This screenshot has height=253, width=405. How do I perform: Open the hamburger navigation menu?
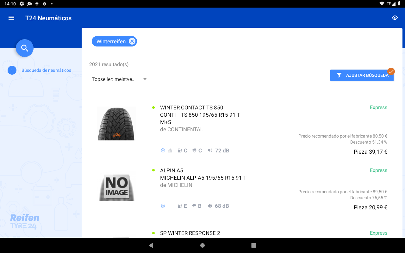tap(11, 18)
